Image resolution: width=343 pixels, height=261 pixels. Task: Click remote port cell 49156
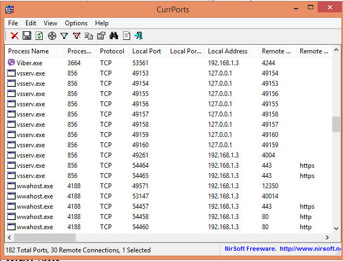(270, 94)
